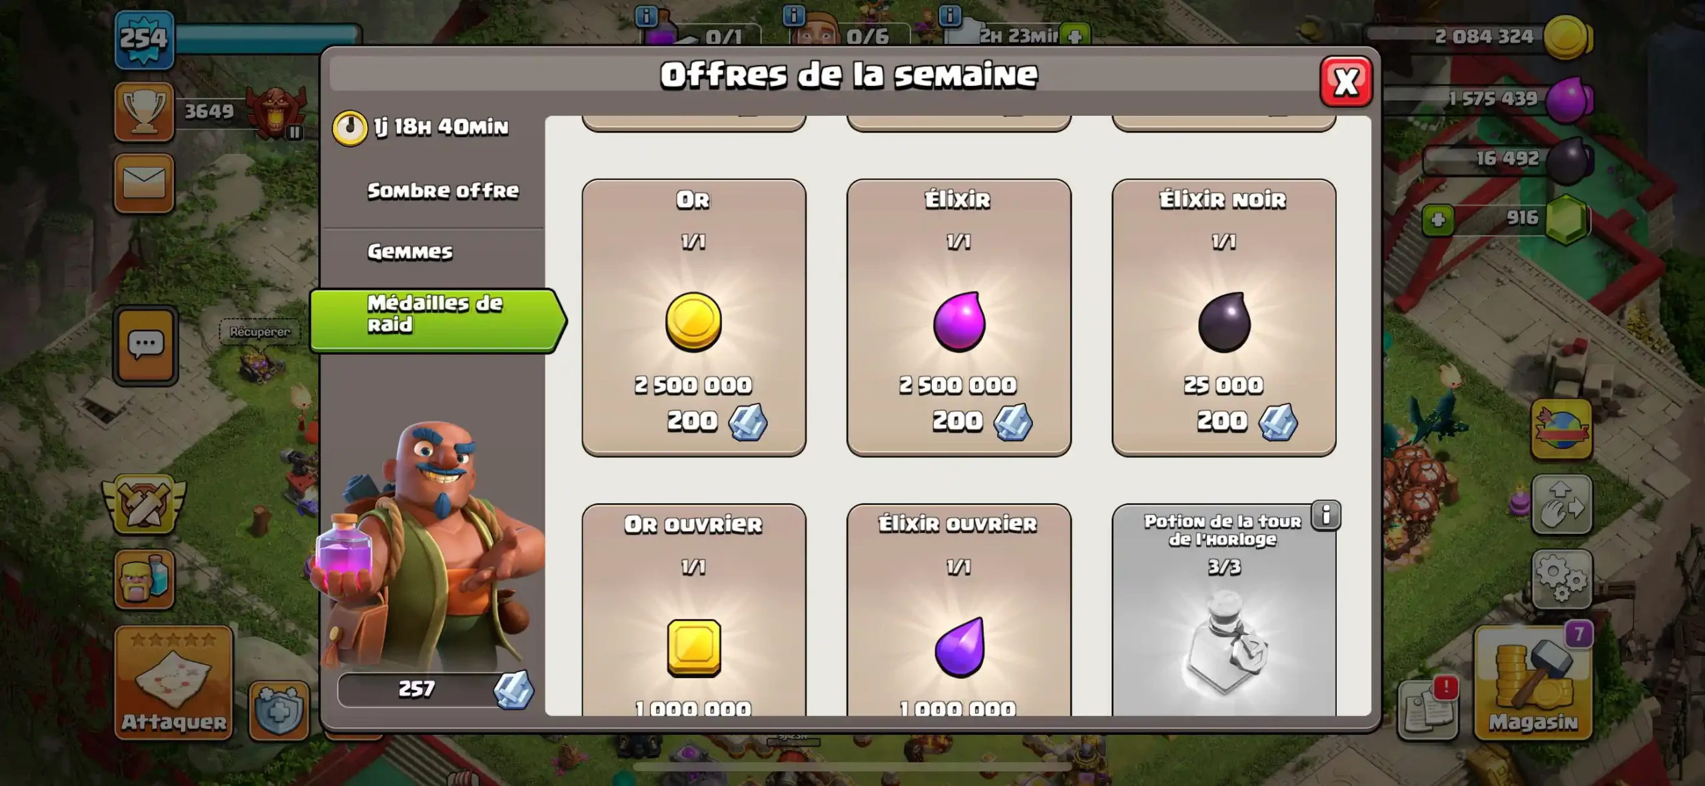Open the settings gears icon
This screenshot has width=1705, height=786.
[1561, 578]
